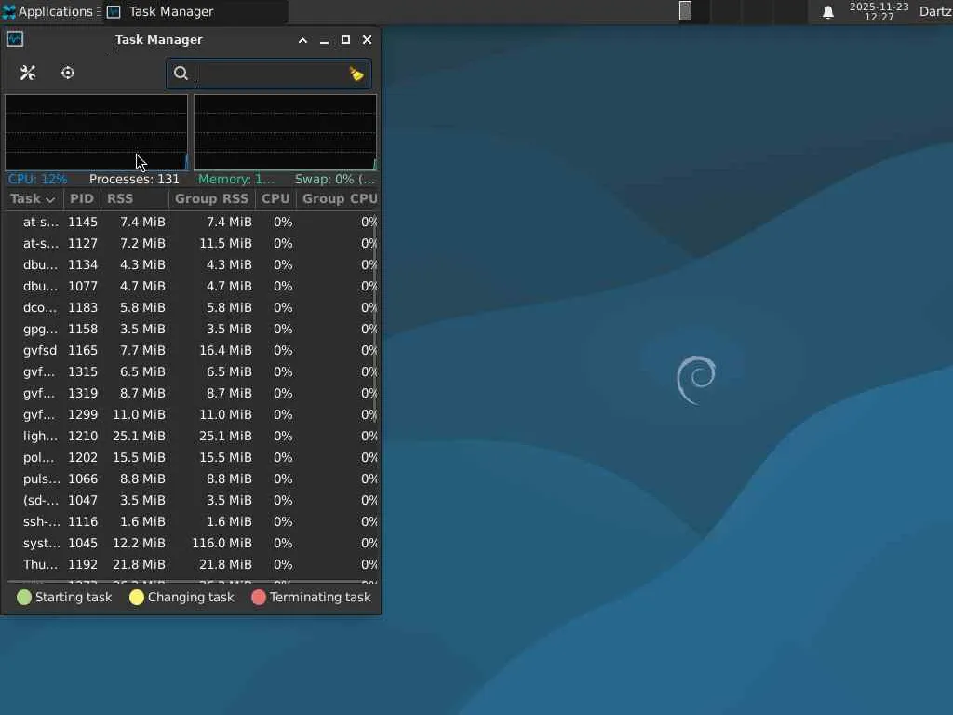Select the puls... process row PID 1066

point(191,479)
